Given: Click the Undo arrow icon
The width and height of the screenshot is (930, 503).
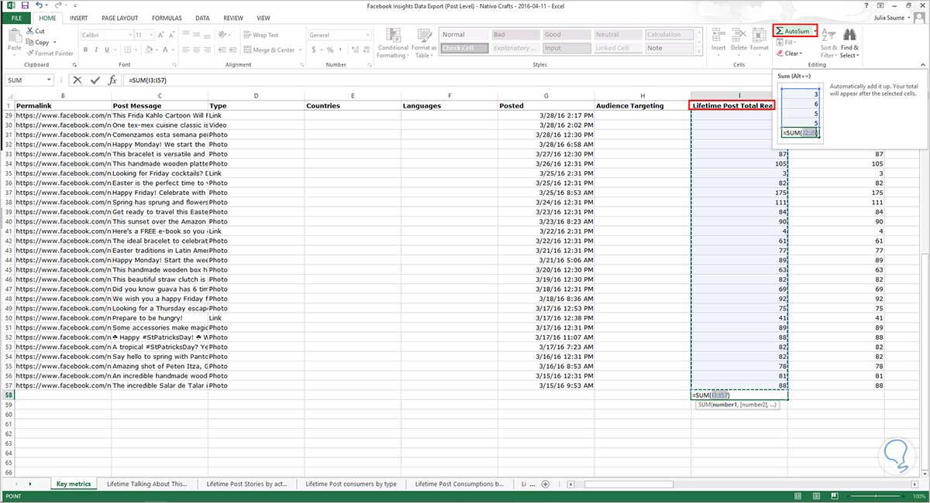Looking at the screenshot, I should [38, 5].
